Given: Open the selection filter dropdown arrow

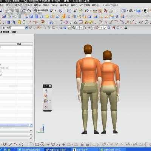Looking at the screenshot, I should click(x=26, y=28).
